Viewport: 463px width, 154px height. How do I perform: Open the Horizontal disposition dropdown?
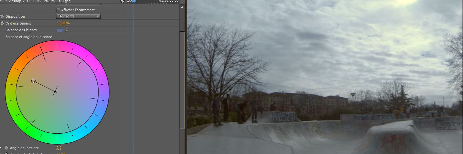tap(78, 16)
